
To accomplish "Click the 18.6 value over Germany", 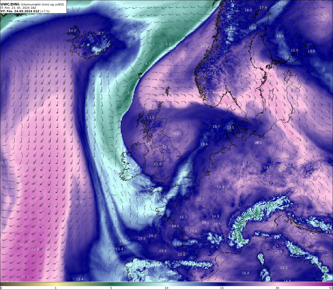I will 246,163.
